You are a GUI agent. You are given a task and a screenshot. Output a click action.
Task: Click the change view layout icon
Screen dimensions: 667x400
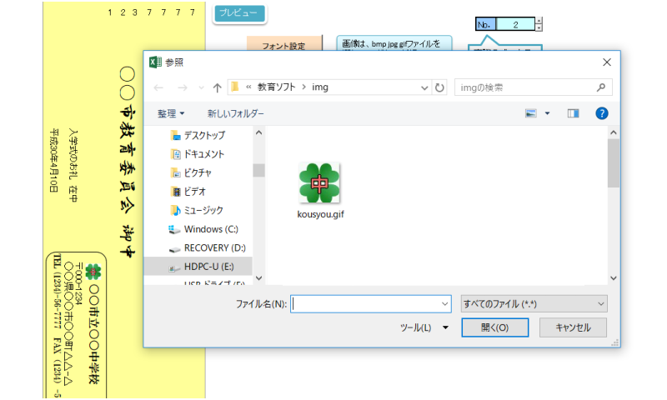[x=530, y=113]
